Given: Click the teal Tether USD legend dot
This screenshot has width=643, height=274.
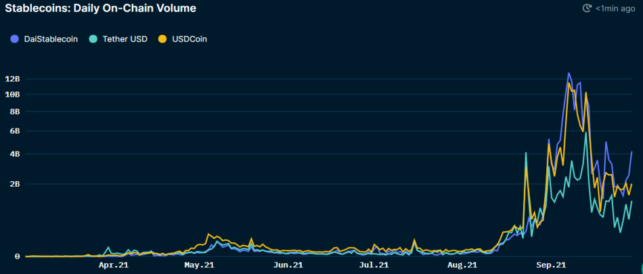Looking at the screenshot, I should pyautogui.click(x=93, y=39).
